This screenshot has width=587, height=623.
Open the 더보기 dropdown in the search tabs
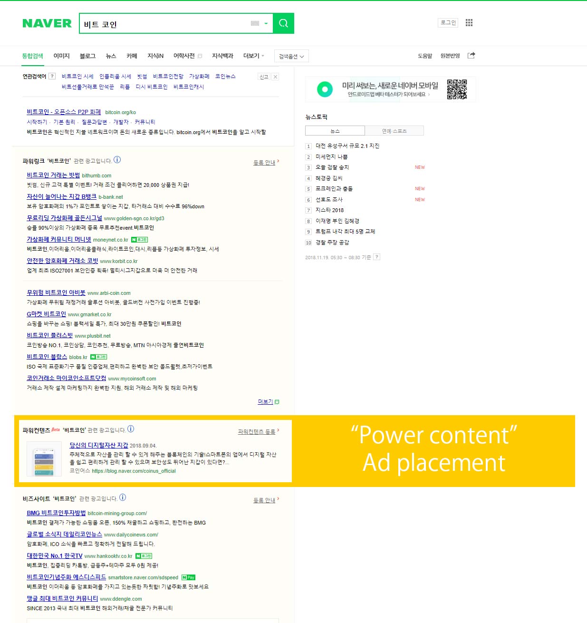click(x=253, y=56)
